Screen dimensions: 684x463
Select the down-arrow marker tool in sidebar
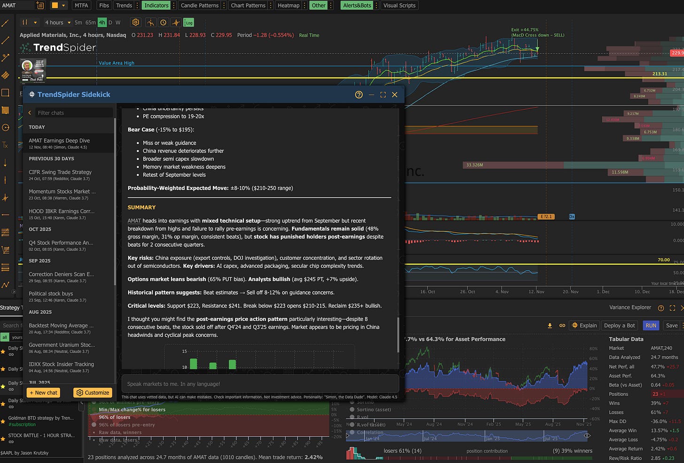click(6, 163)
